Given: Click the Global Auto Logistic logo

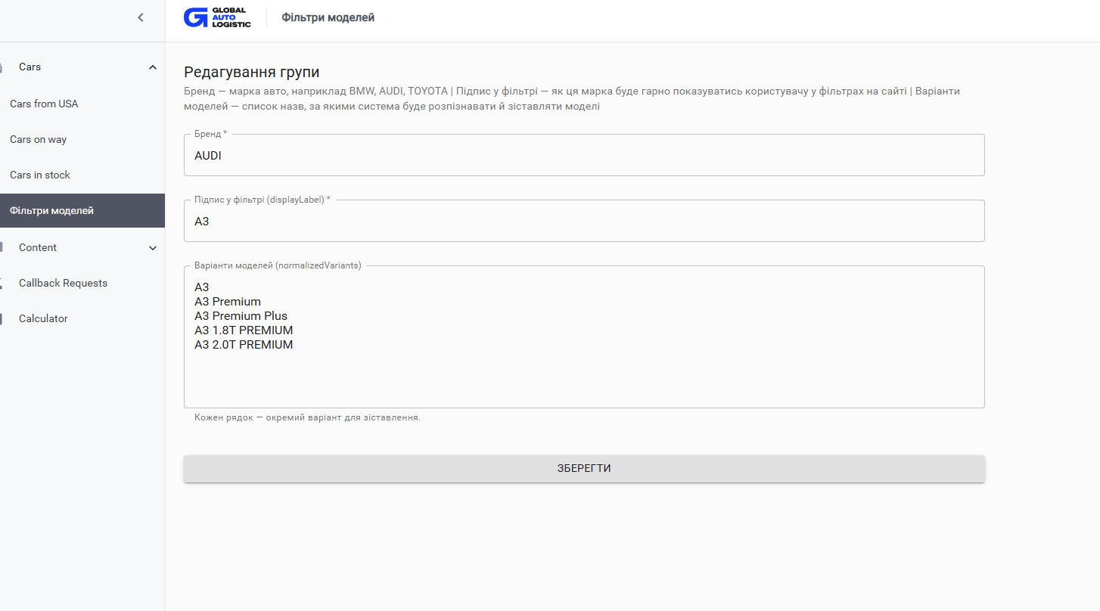Looking at the screenshot, I should click(x=217, y=17).
